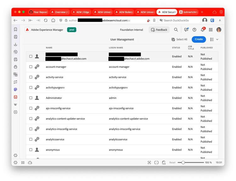The image size is (236, 181).
Task: Open AEM notifications bell
Action: pyautogui.click(x=203, y=30)
